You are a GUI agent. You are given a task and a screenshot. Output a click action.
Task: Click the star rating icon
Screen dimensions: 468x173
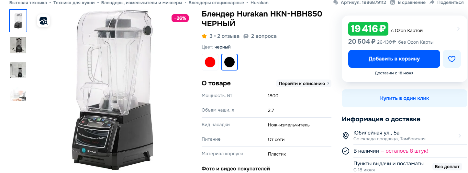click(204, 36)
